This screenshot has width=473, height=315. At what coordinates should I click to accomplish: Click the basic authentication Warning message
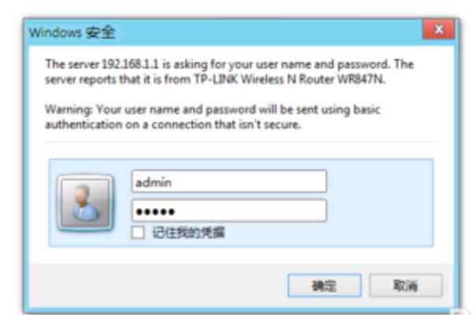pos(212,117)
